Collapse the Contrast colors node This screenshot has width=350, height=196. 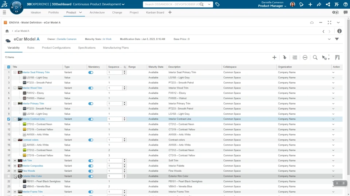15,140
